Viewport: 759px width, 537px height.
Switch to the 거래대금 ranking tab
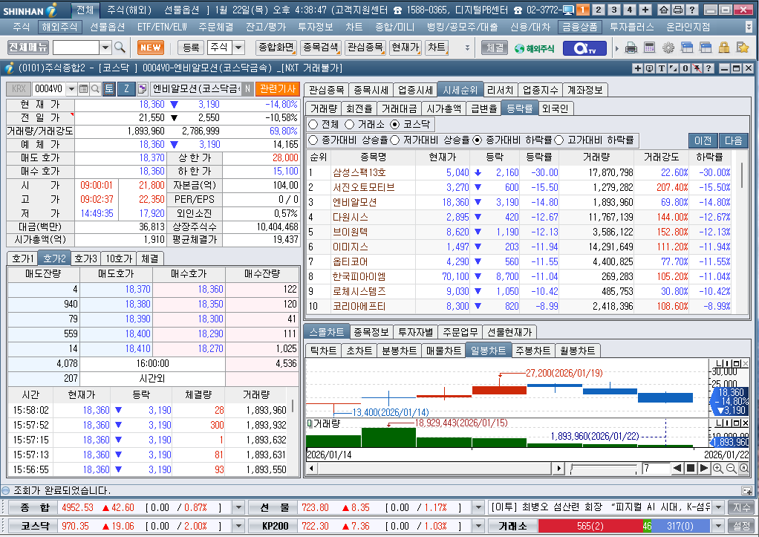point(399,108)
